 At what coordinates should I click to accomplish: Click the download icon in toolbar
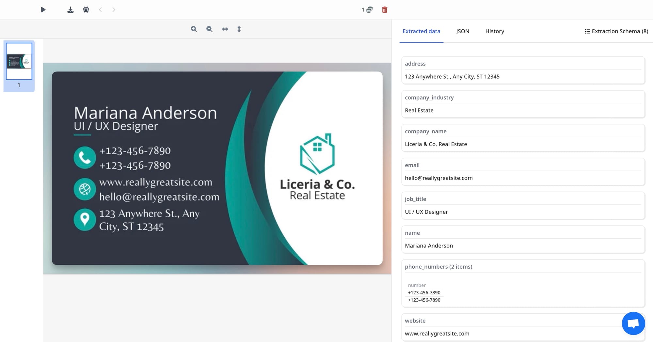(x=70, y=10)
